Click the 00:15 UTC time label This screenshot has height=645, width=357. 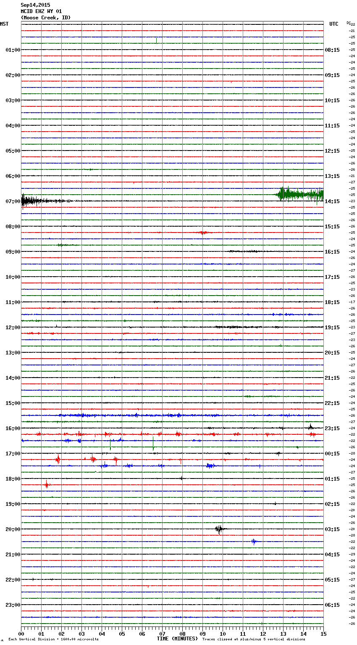click(332, 454)
